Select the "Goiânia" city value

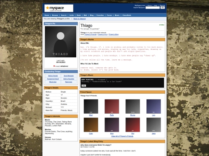click(64, 104)
